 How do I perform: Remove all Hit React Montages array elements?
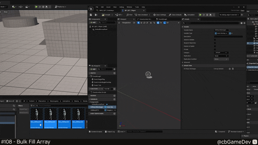pos(233,69)
